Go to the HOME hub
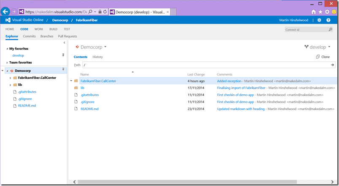The height and width of the screenshot is (186, 339). 10,29
